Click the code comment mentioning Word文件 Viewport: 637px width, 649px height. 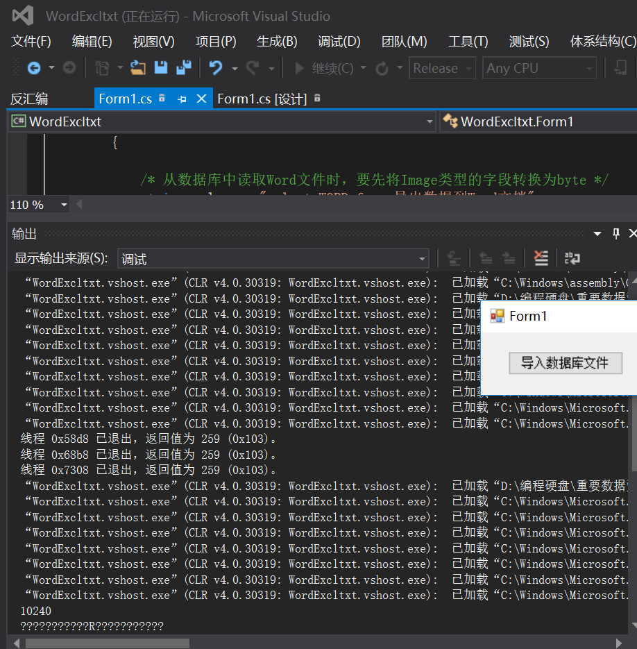pyautogui.click(x=374, y=180)
